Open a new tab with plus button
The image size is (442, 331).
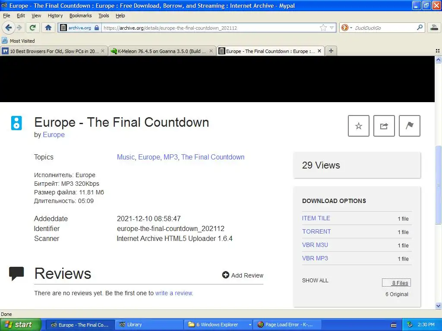[x=331, y=51]
